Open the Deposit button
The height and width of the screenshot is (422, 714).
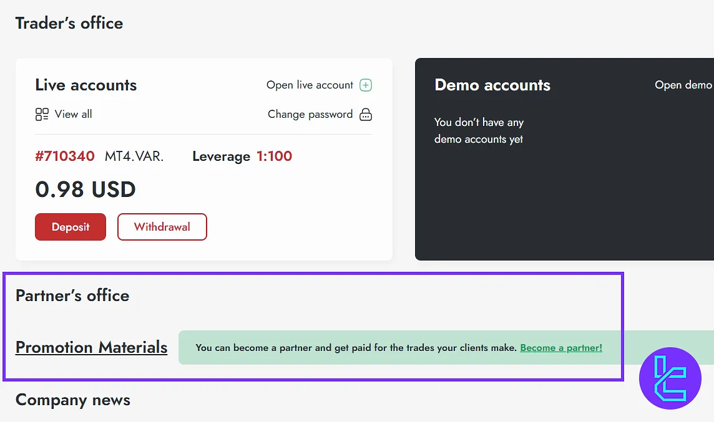(71, 227)
